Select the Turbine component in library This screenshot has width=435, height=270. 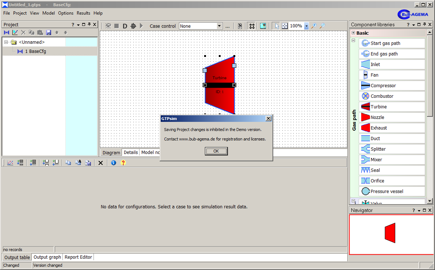[x=392, y=107]
